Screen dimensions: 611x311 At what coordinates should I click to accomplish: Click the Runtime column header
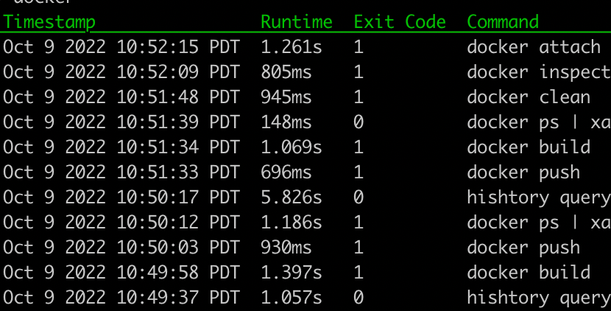pyautogui.click(x=297, y=21)
